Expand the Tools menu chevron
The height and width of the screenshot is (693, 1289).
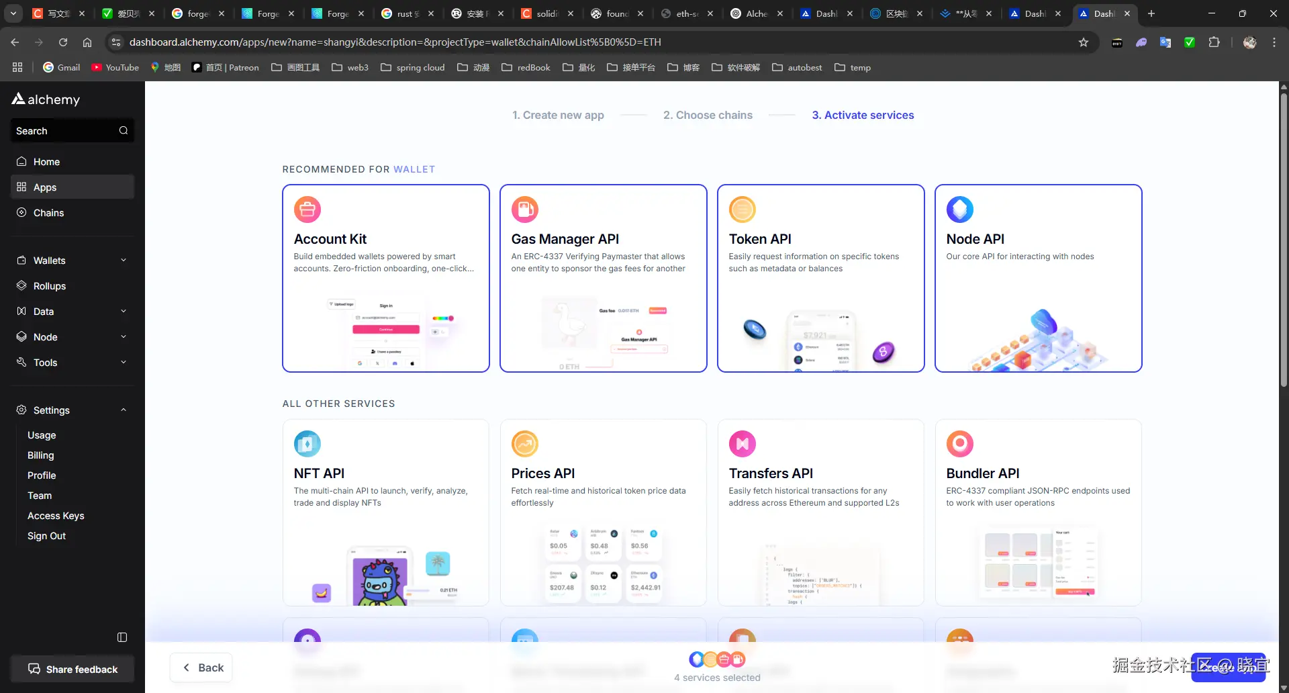(124, 363)
